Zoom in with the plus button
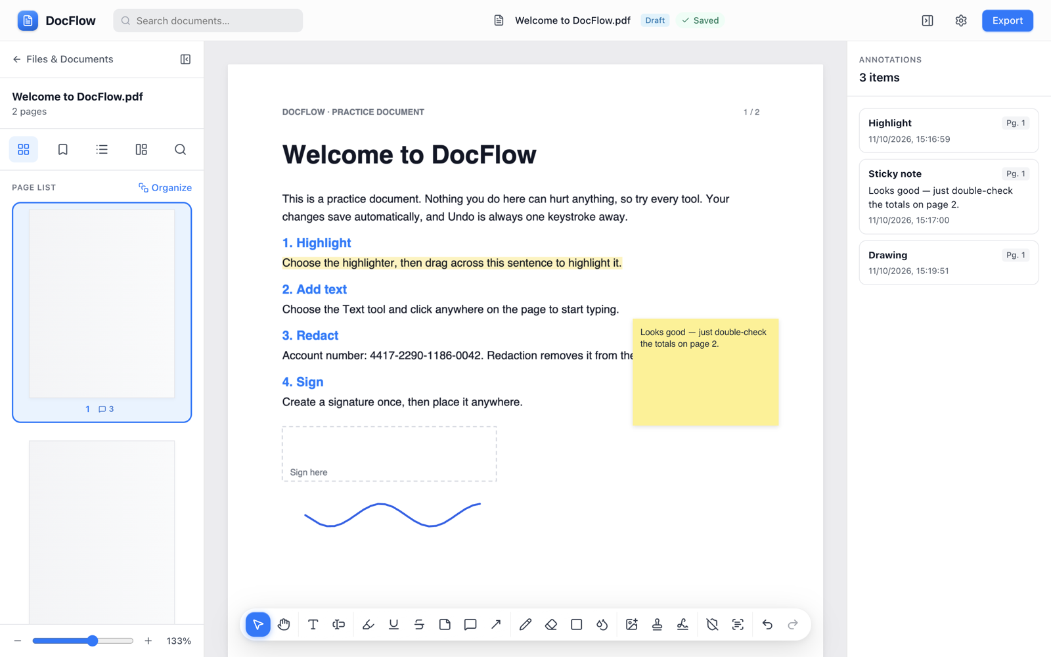This screenshot has height=657, width=1051. 148,641
